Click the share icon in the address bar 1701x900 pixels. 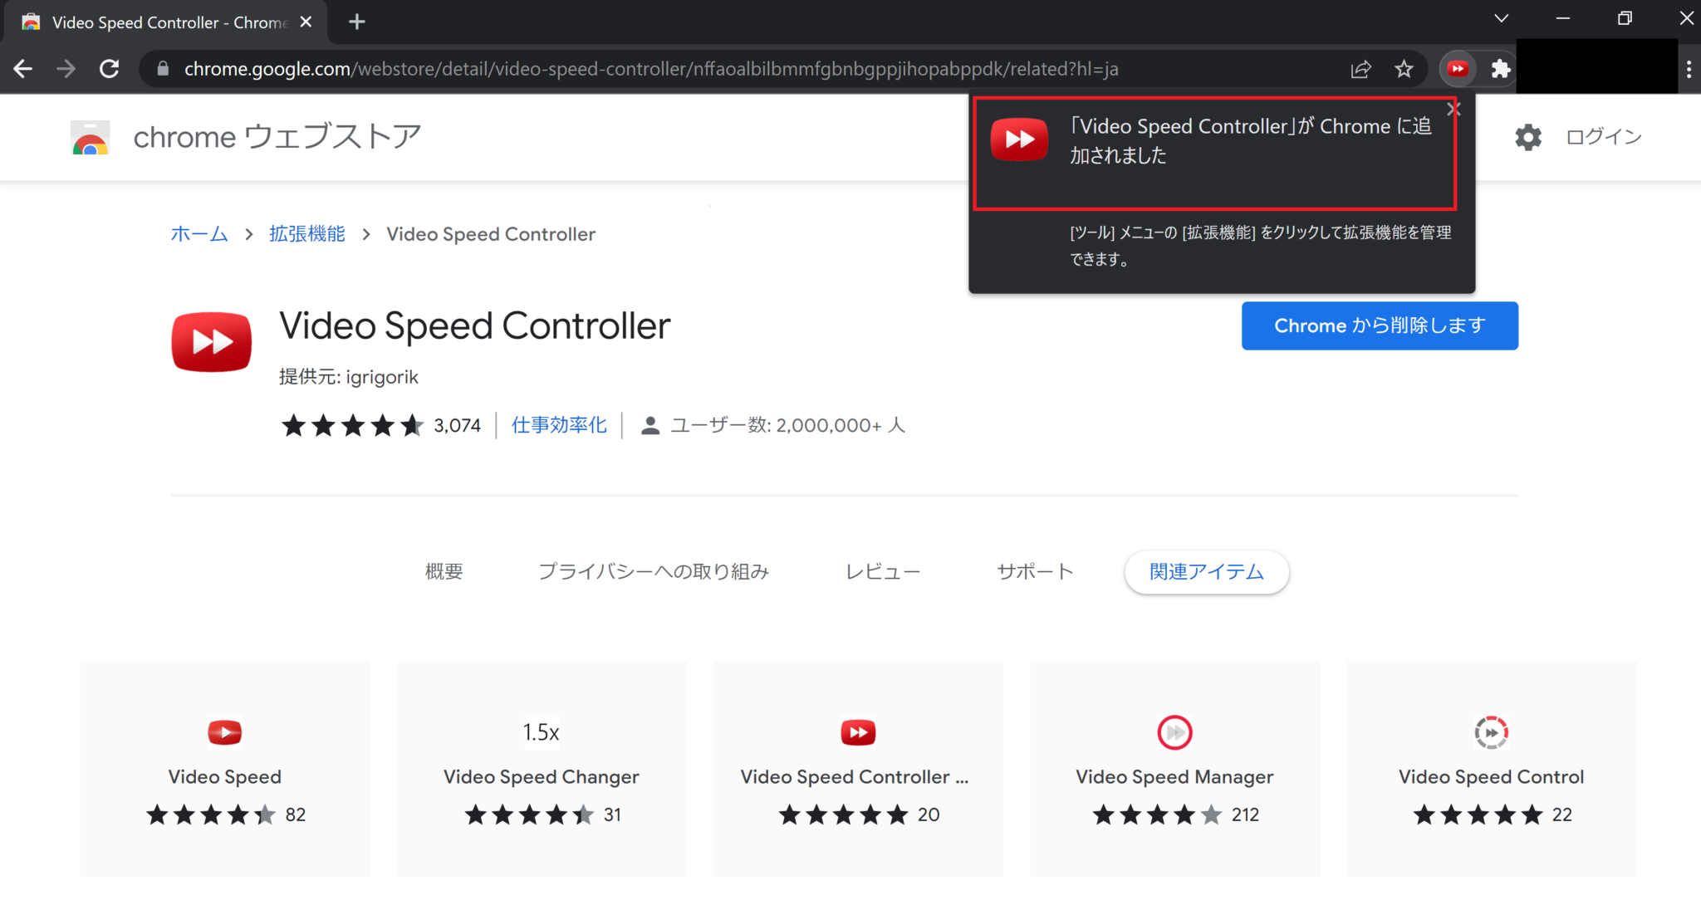pos(1360,69)
